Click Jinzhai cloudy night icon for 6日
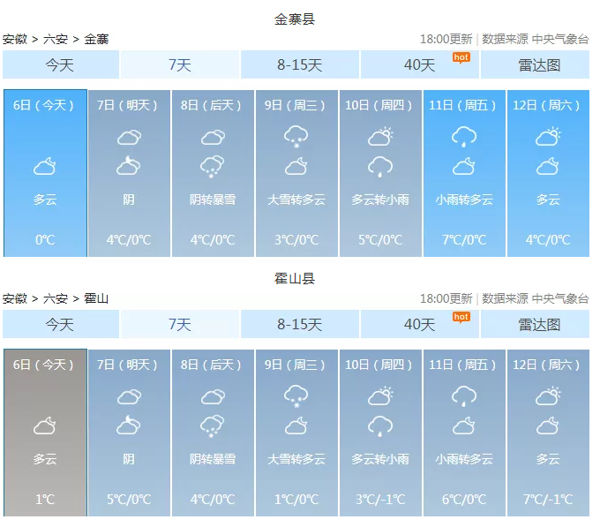 pyautogui.click(x=45, y=165)
